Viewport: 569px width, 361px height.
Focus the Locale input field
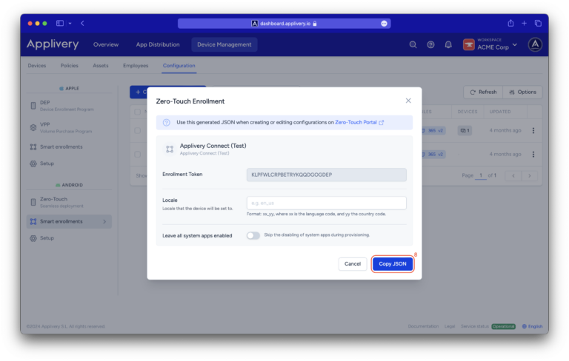click(x=326, y=203)
